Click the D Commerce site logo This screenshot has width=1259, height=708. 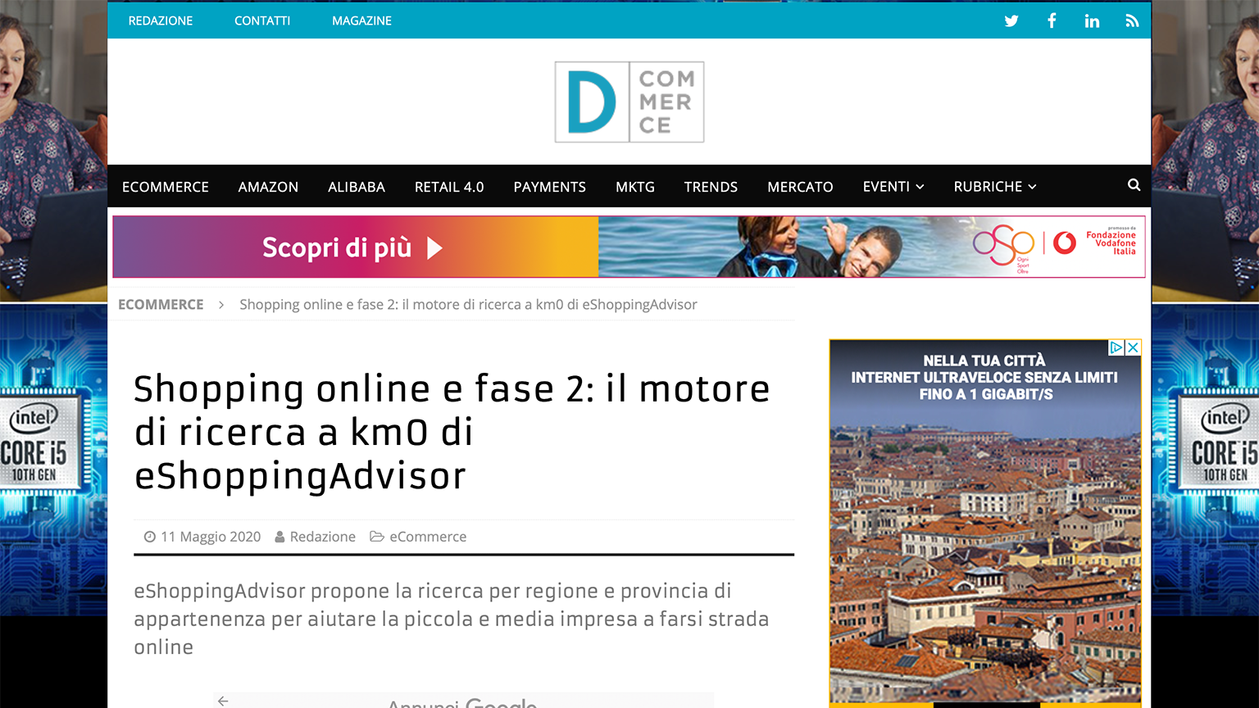pyautogui.click(x=629, y=102)
